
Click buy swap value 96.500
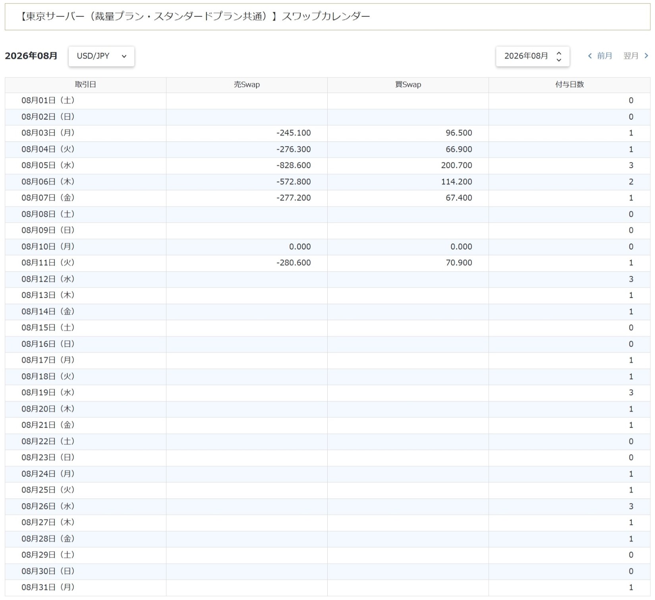click(459, 133)
